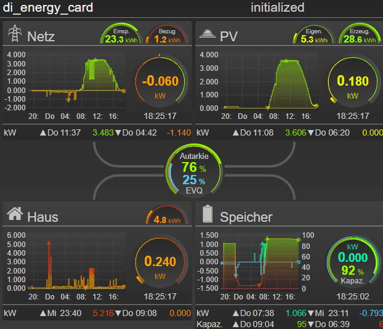Click the Netz power pylon icon
383x329 pixels.
tap(14, 35)
